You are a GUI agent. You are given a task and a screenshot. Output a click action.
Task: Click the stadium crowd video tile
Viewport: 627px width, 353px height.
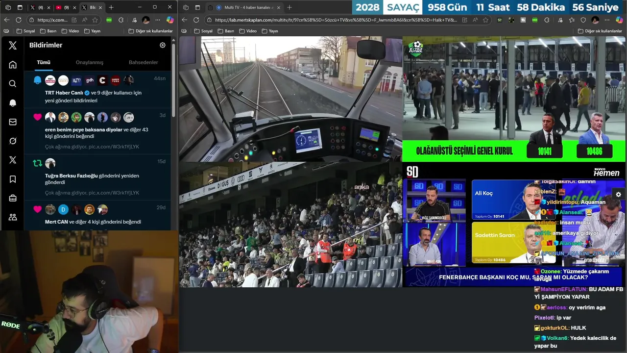(x=290, y=225)
